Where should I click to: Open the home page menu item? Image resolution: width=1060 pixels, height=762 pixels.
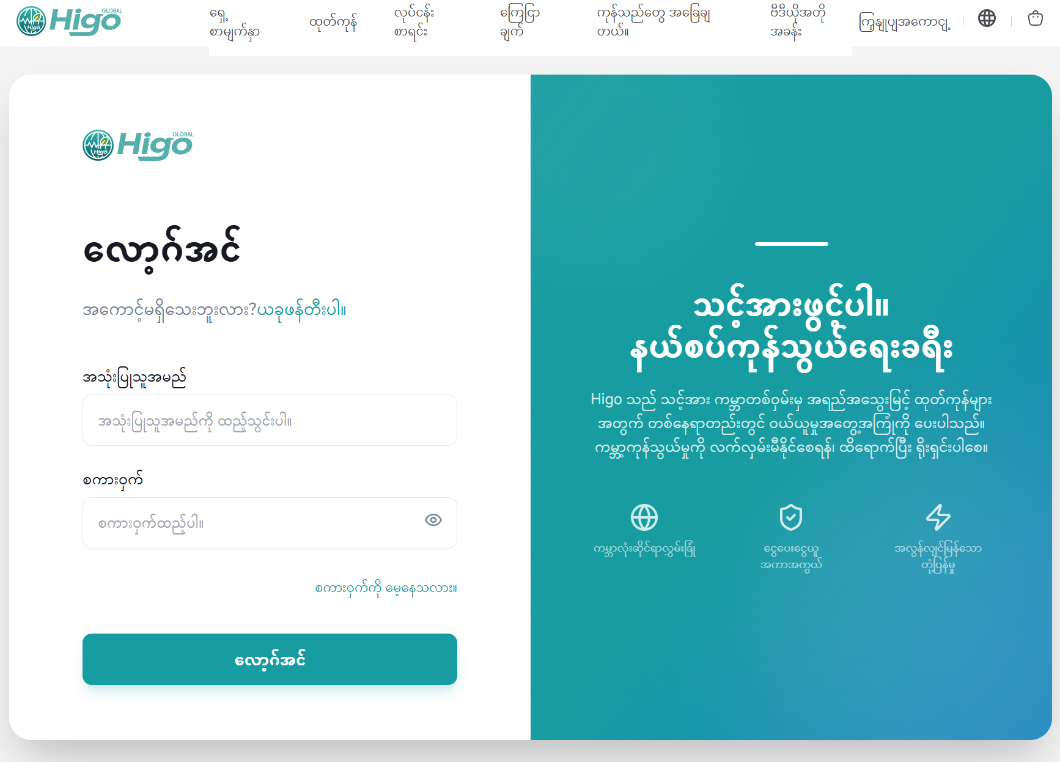[x=234, y=23]
